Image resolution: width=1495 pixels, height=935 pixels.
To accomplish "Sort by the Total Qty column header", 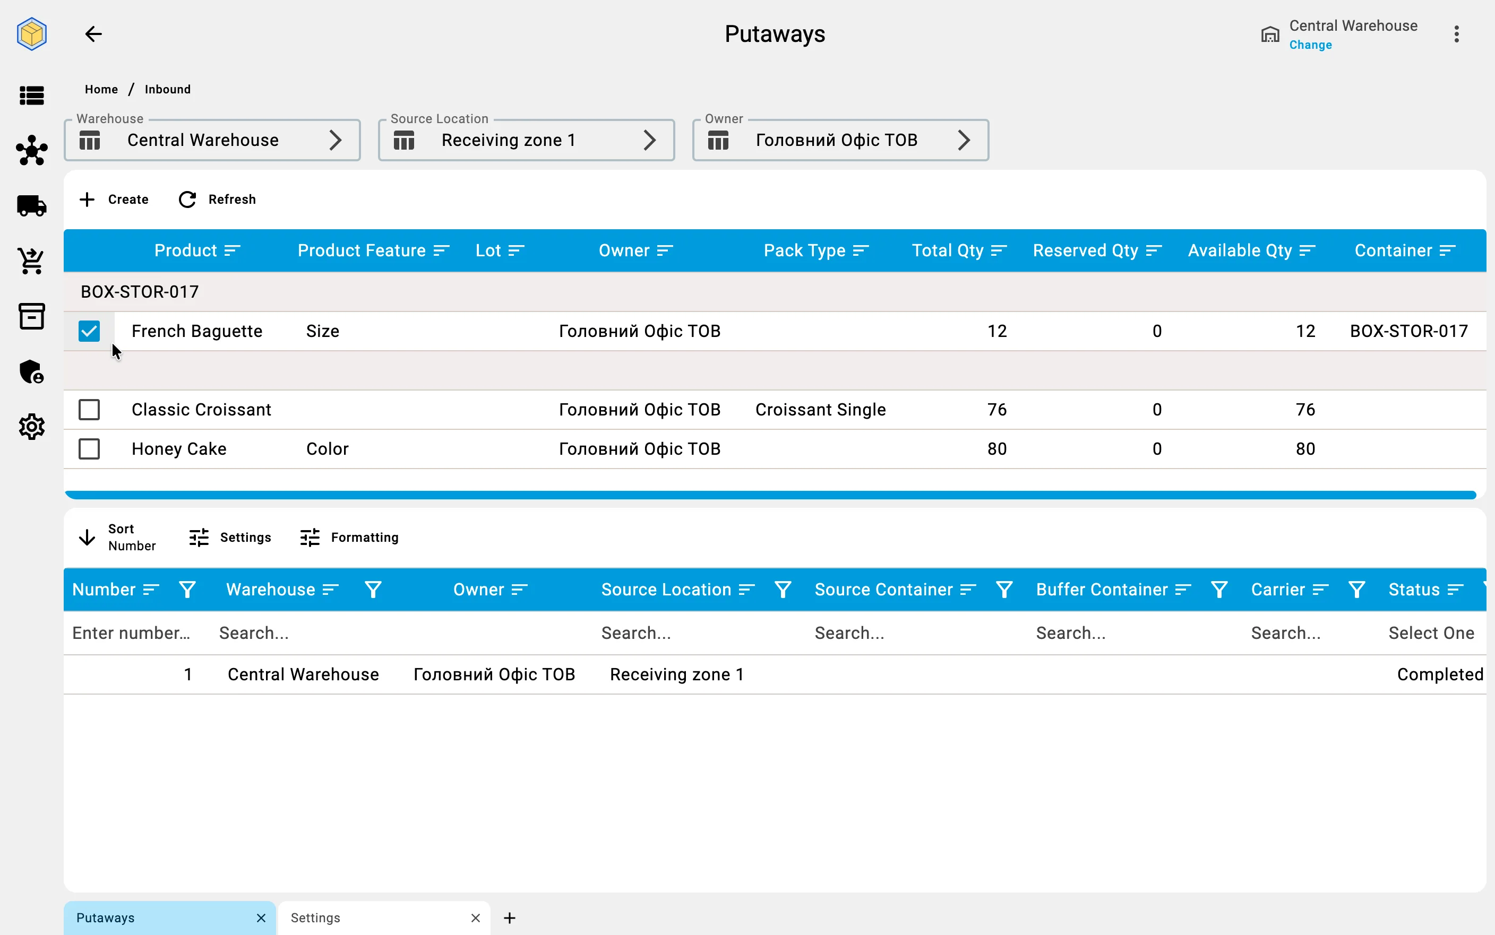I will click(959, 250).
